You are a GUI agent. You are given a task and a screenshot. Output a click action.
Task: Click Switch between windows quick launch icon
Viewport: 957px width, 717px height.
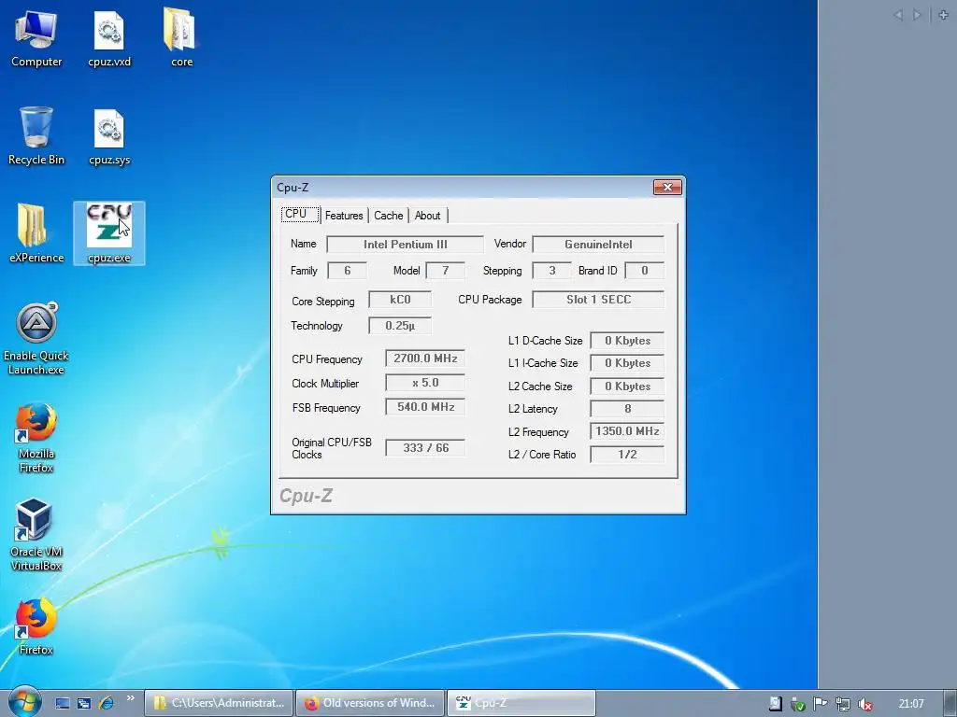pos(84,703)
